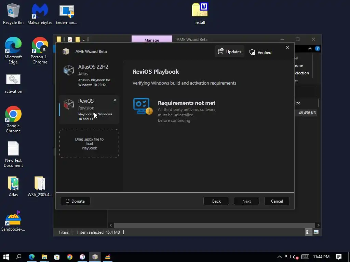Open File Explorer help icon
Viewport: 350px width, 262px height.
coord(318,48)
